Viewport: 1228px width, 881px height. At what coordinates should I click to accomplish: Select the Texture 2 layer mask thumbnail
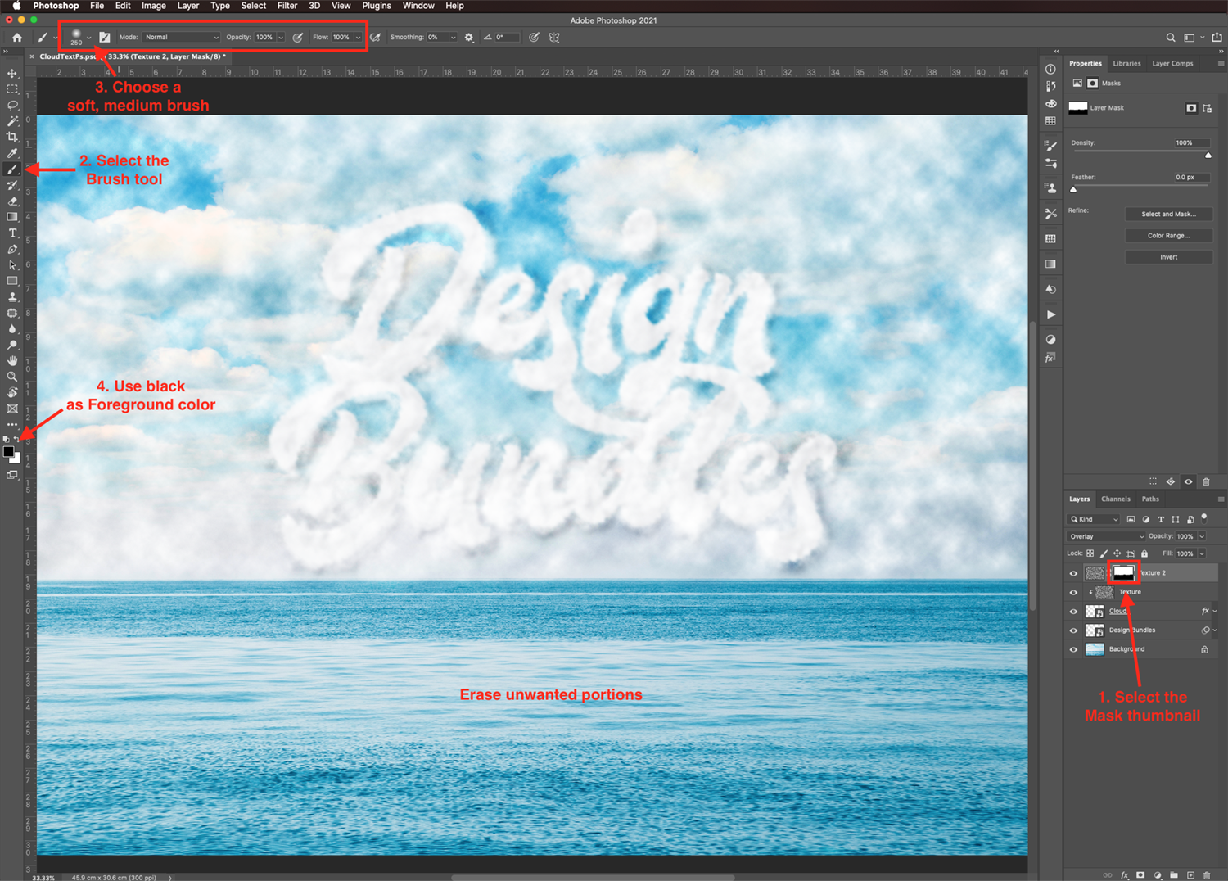1123,572
